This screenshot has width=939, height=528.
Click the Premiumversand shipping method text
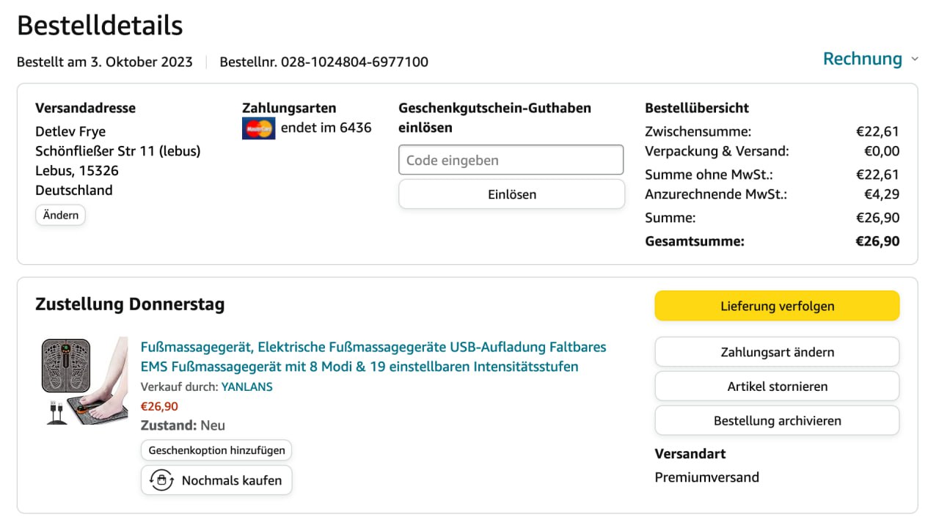coord(706,477)
